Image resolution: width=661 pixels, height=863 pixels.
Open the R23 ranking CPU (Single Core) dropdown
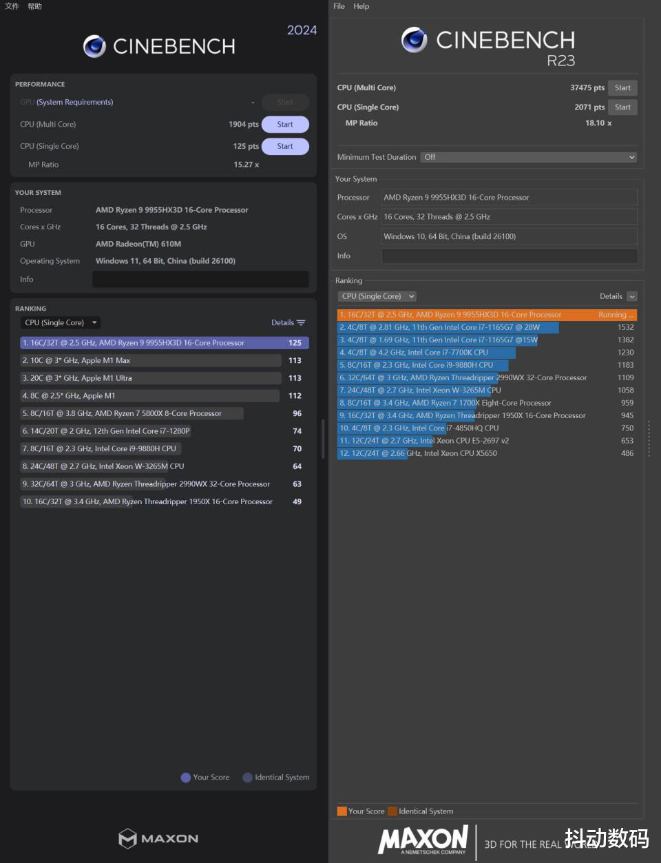[377, 296]
